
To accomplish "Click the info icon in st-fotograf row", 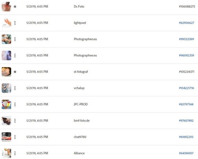I will [15, 72].
